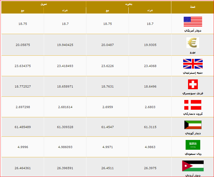214x177 pixels.
Task: Click the British pound sterling flag
Action: 193,64
